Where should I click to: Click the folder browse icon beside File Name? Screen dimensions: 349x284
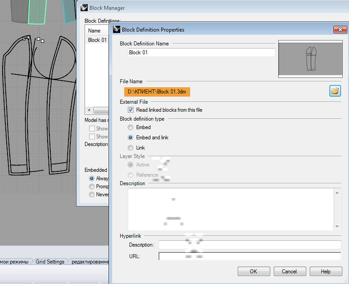335,91
